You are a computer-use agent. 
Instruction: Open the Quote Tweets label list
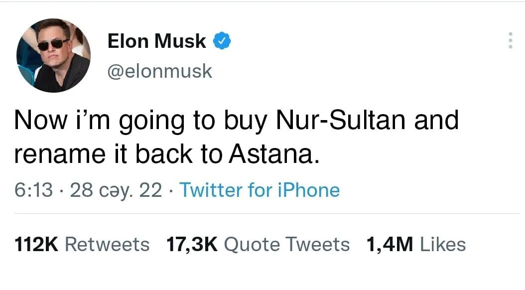click(x=287, y=244)
